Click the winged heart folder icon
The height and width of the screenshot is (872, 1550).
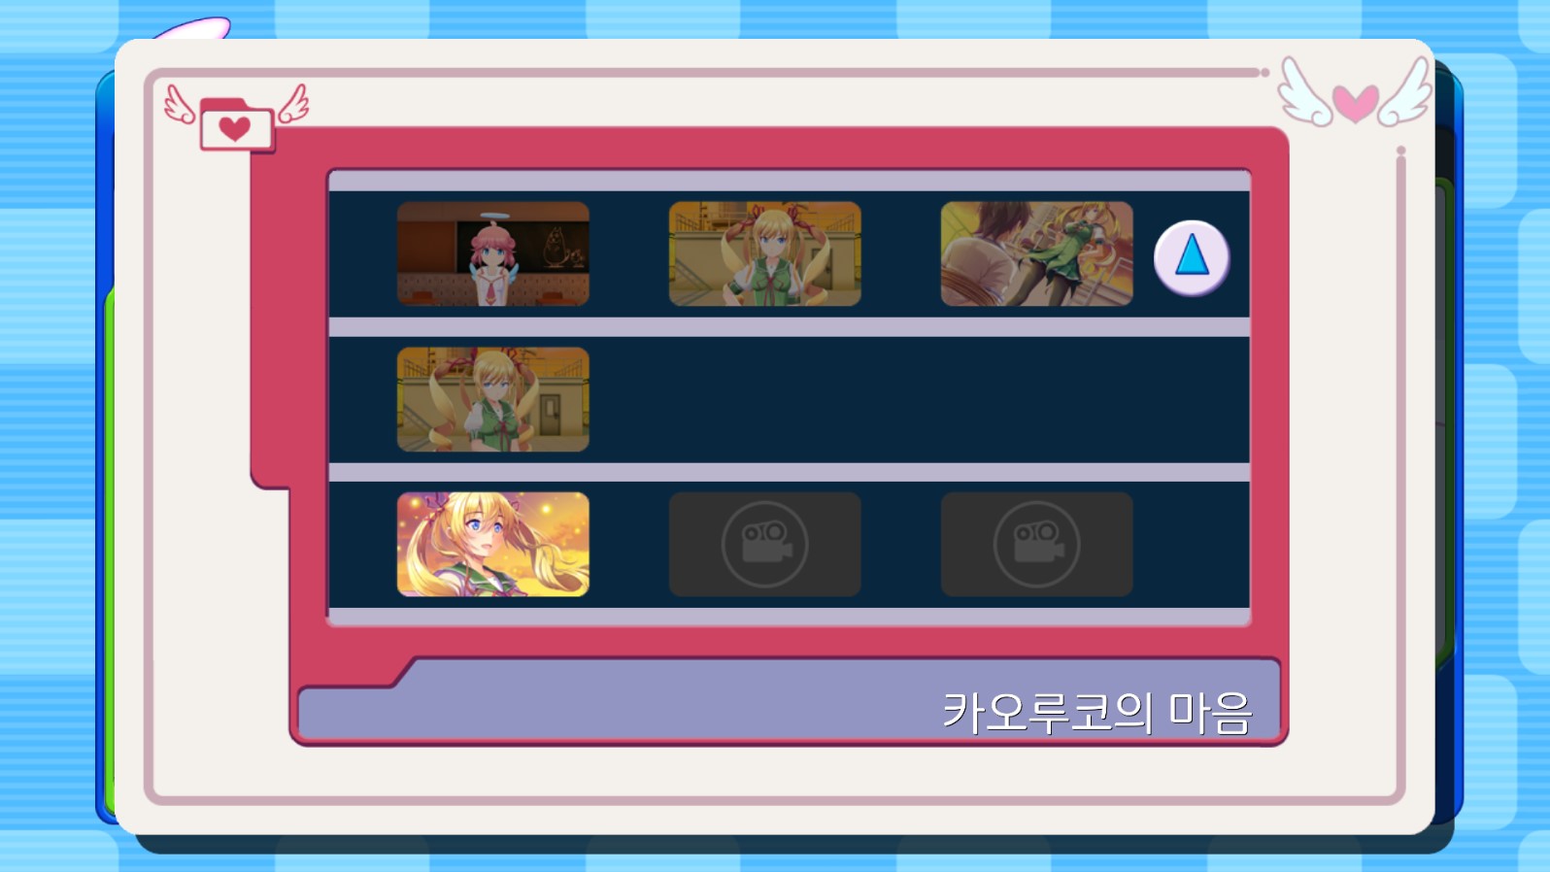coord(236,118)
